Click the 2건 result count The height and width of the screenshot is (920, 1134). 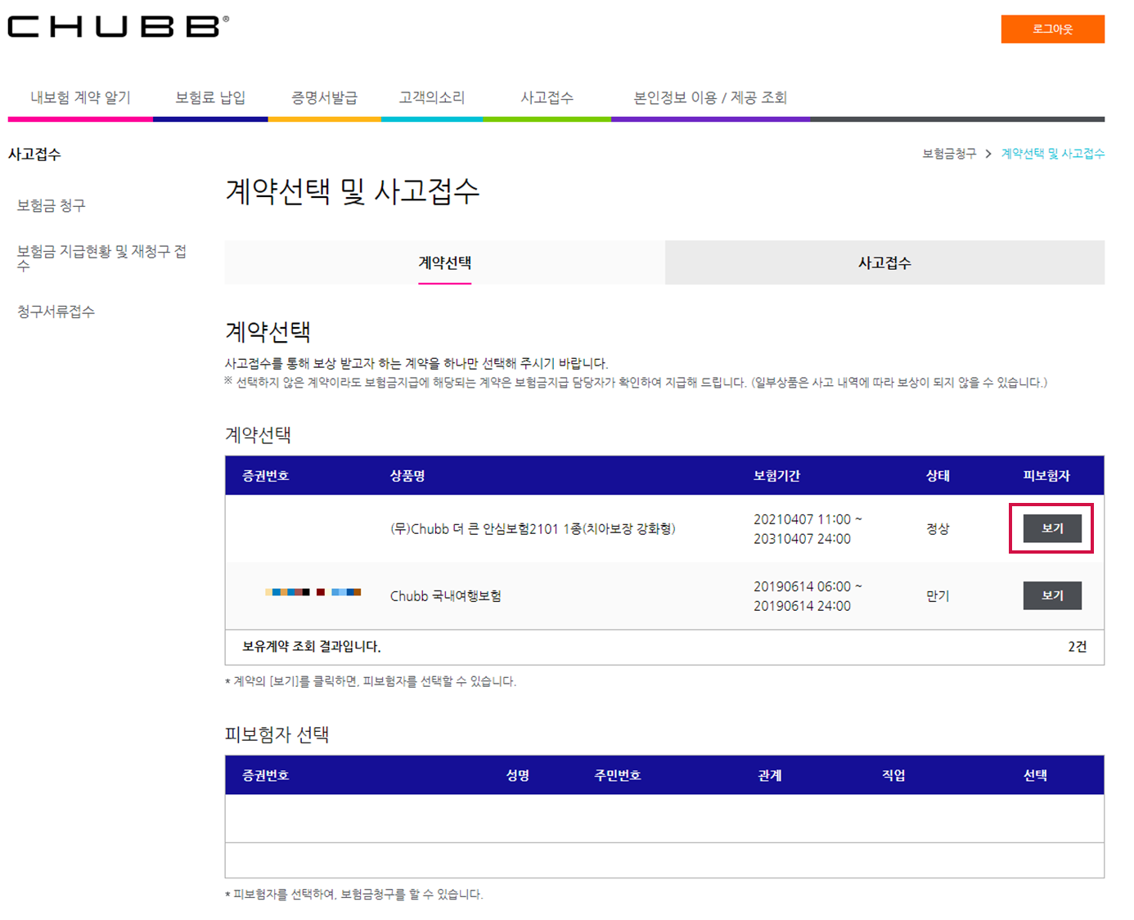tap(1077, 647)
